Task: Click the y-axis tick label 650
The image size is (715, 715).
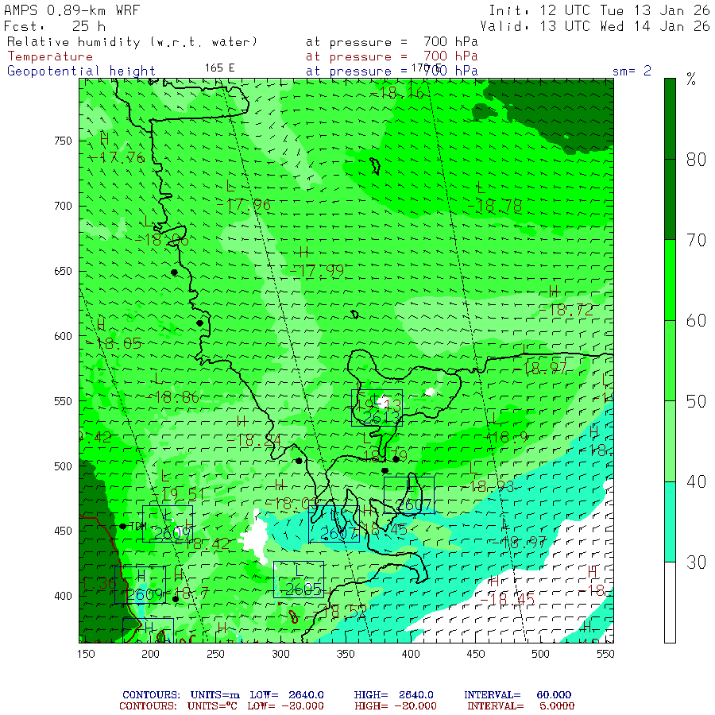Action: coord(63,271)
